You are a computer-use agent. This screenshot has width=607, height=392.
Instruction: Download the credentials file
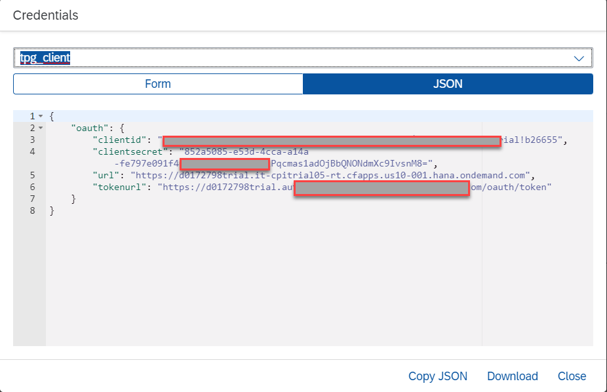512,376
